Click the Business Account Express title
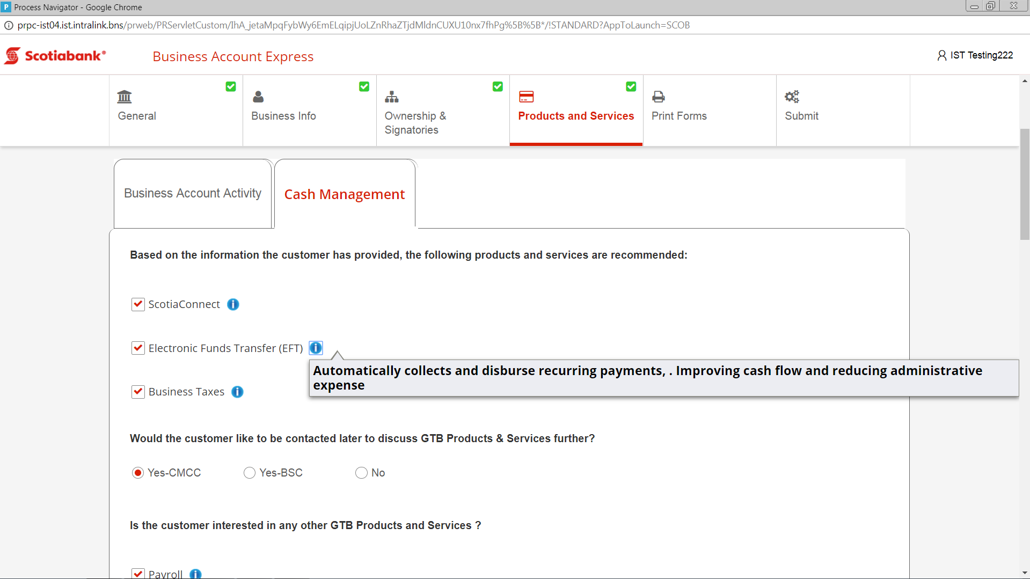 click(x=233, y=56)
